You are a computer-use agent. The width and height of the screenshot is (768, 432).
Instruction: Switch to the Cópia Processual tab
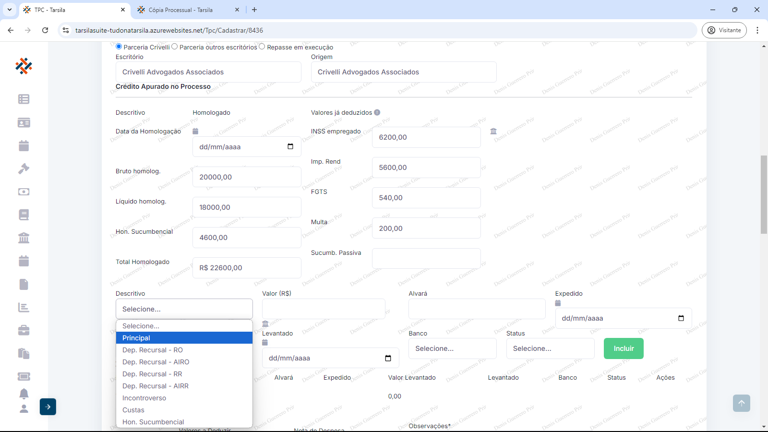tap(180, 10)
